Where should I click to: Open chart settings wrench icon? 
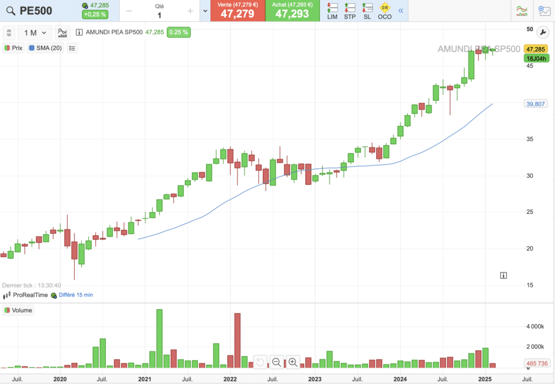point(543,32)
